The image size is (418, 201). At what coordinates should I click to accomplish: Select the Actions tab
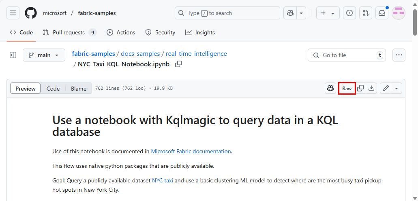click(121, 32)
